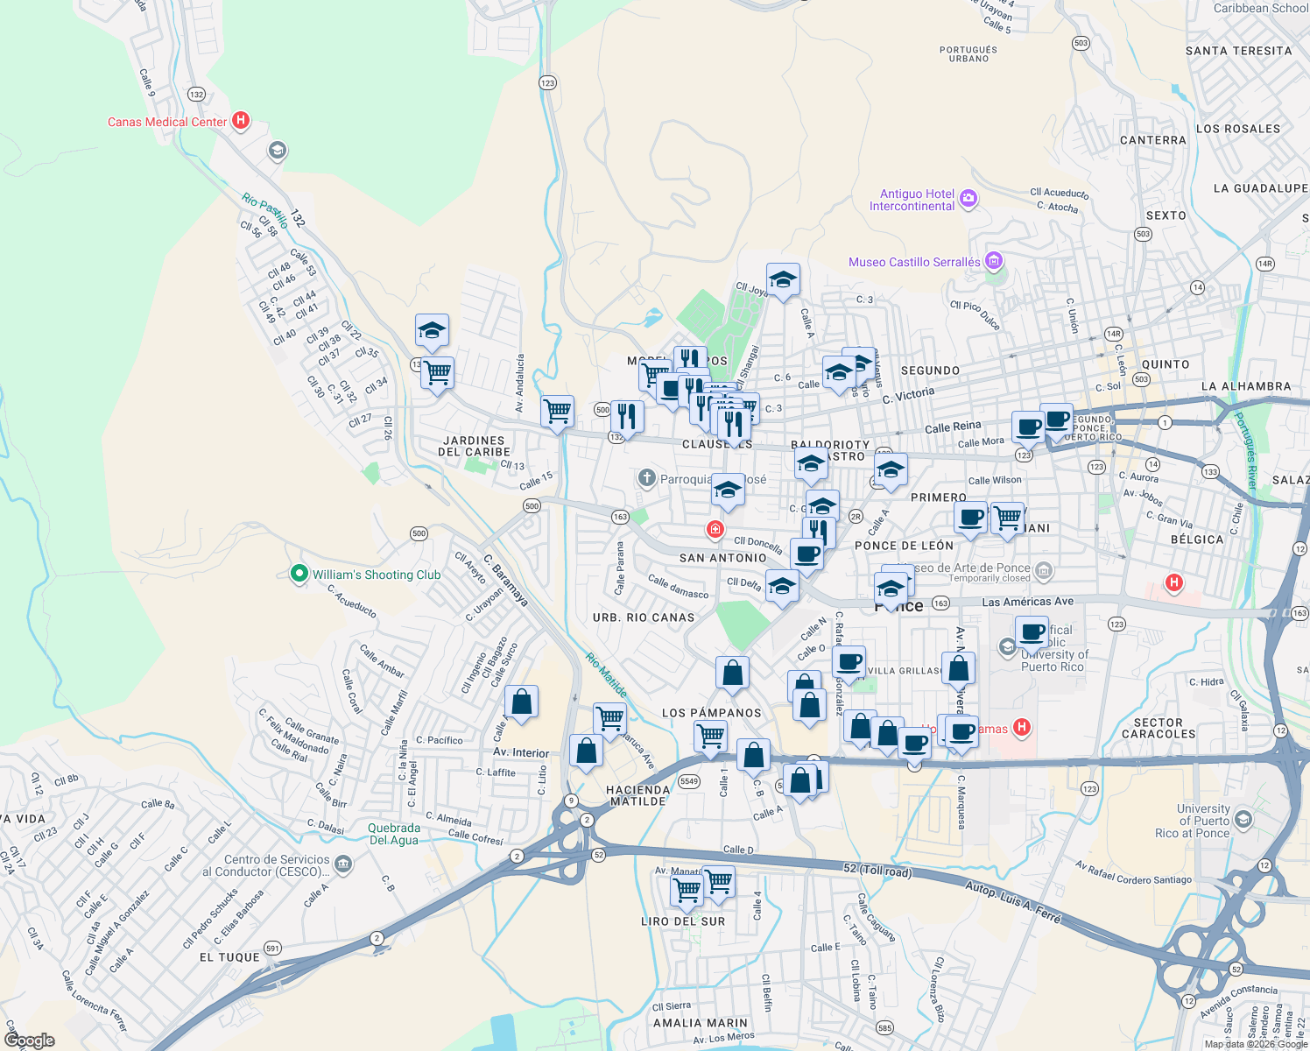Select the JARDINES DEL CARIBE label
Image resolution: width=1310 pixels, height=1051 pixels.
[474, 447]
